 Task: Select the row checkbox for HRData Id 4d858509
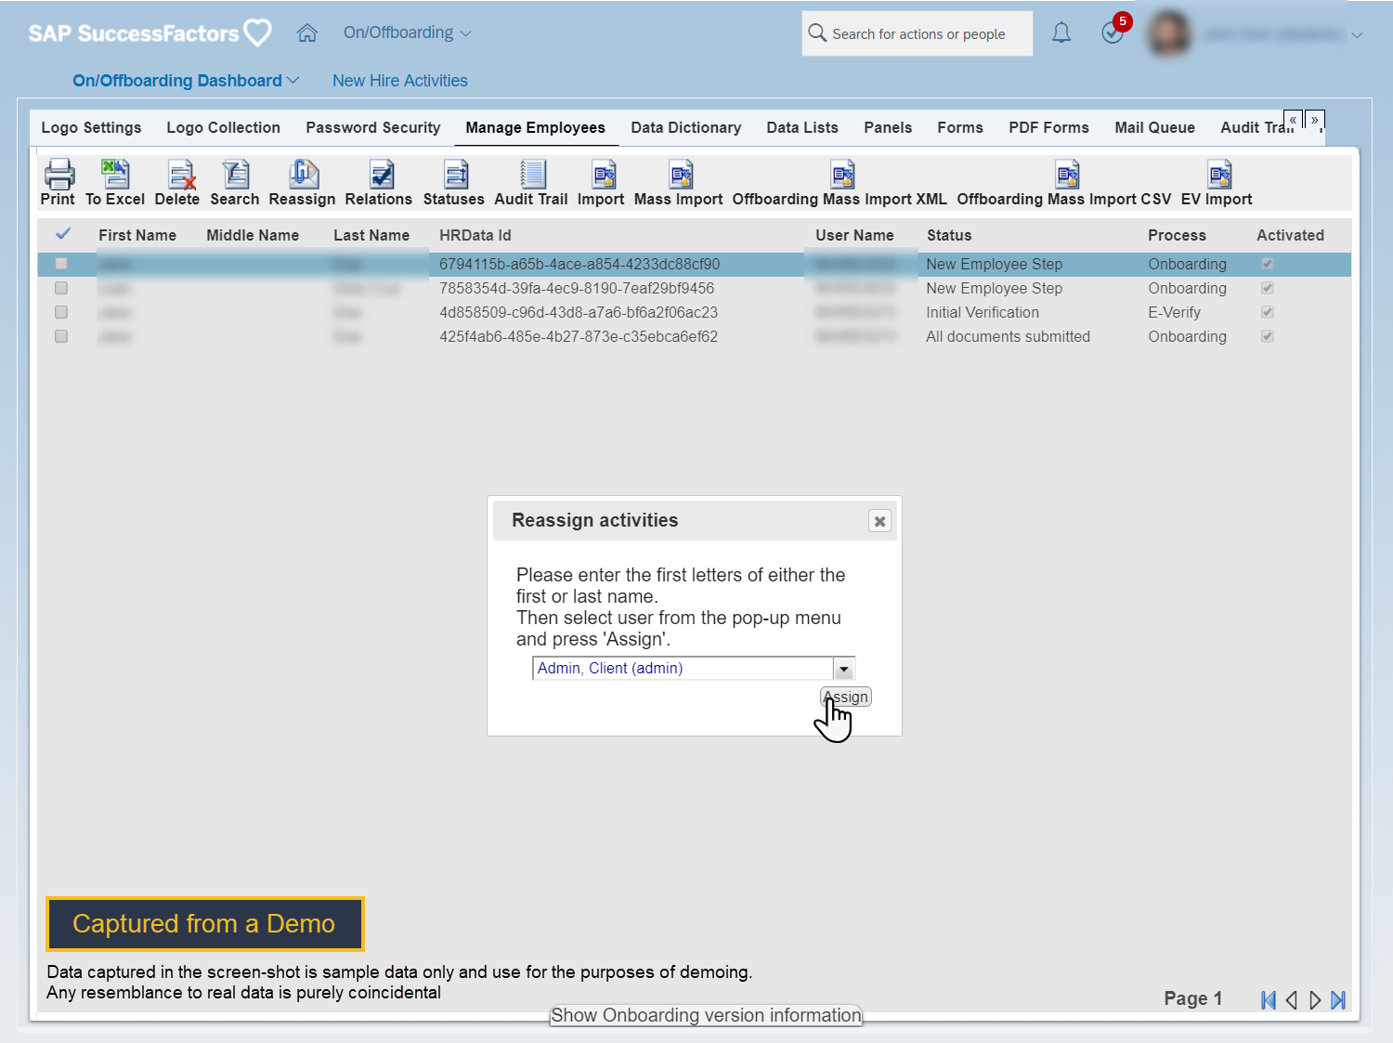61,312
